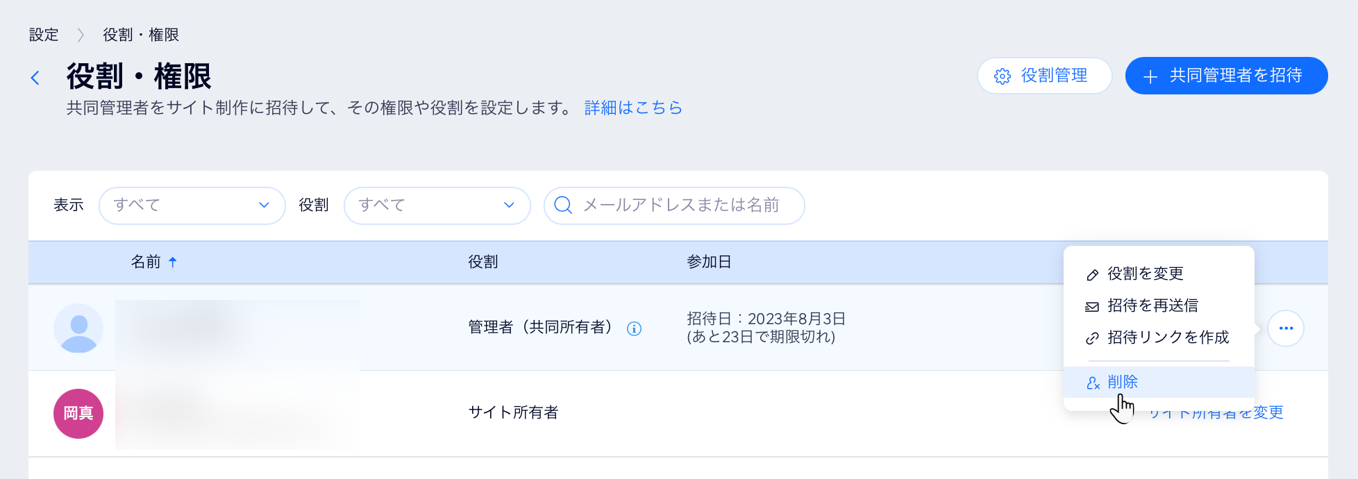Open the 表示 filter dropdown
The height and width of the screenshot is (479, 1358).
(192, 205)
